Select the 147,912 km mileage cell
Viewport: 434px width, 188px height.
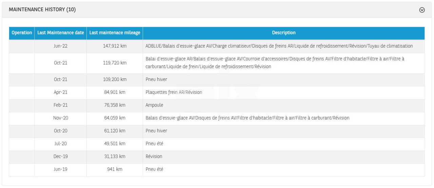[x=115, y=46]
